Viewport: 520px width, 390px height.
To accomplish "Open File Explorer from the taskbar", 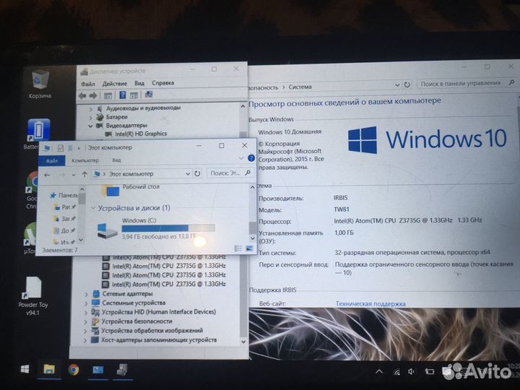I will pos(49,370).
